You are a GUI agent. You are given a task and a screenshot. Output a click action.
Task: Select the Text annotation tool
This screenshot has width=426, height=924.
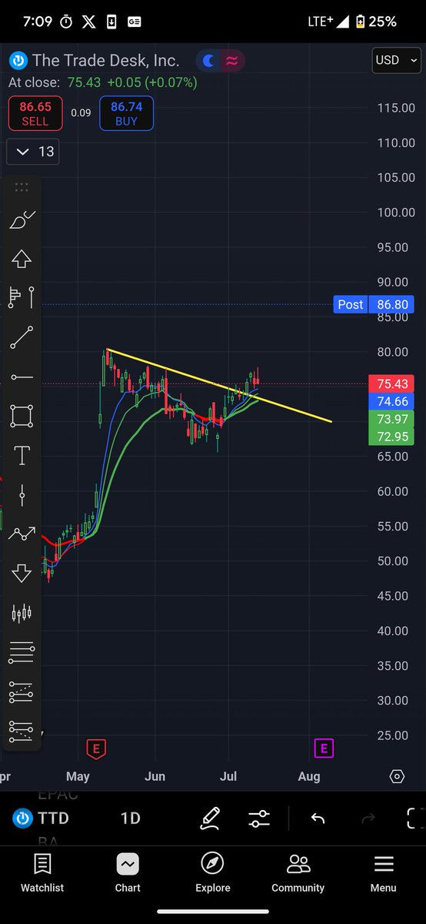point(22,456)
